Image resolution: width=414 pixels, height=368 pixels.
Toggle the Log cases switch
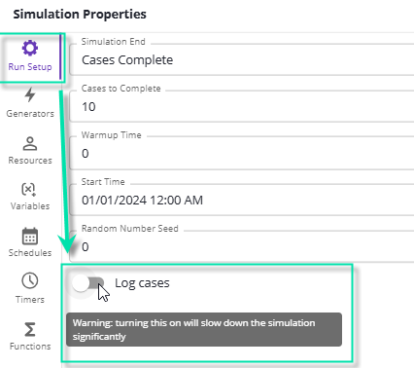(x=88, y=283)
